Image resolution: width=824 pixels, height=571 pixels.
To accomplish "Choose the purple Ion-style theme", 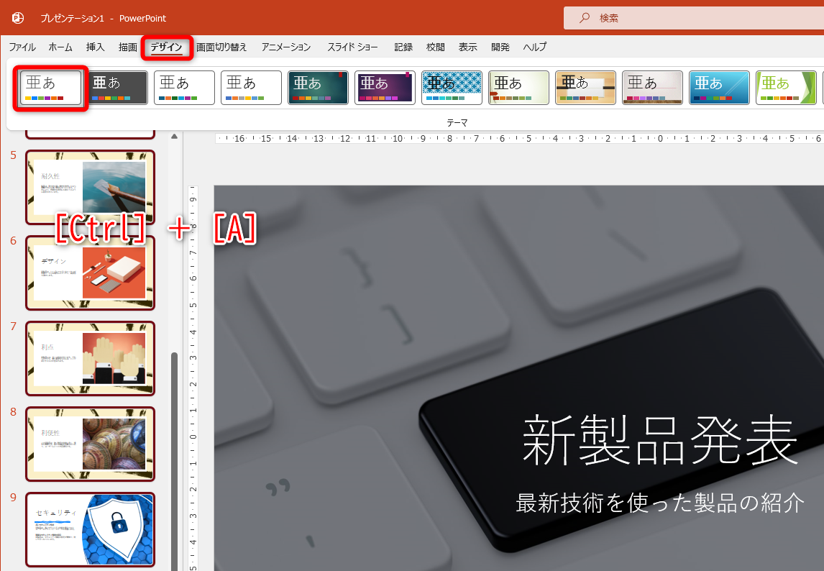I will [385, 87].
